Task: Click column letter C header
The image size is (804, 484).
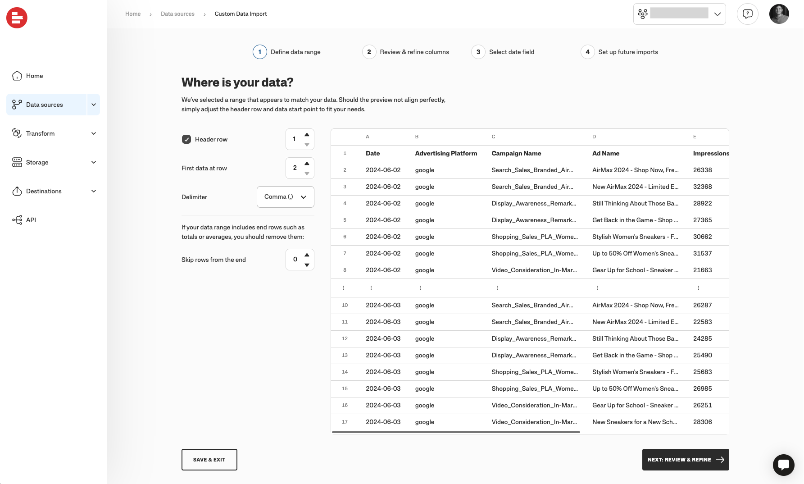Action: 493,137
